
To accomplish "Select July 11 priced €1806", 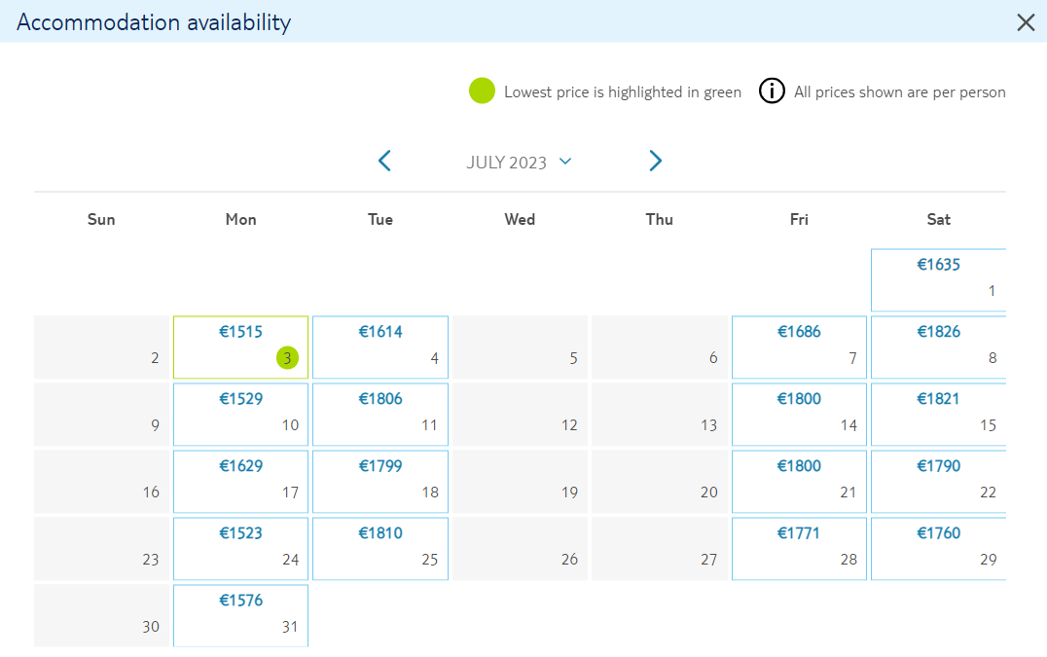I will (x=379, y=415).
